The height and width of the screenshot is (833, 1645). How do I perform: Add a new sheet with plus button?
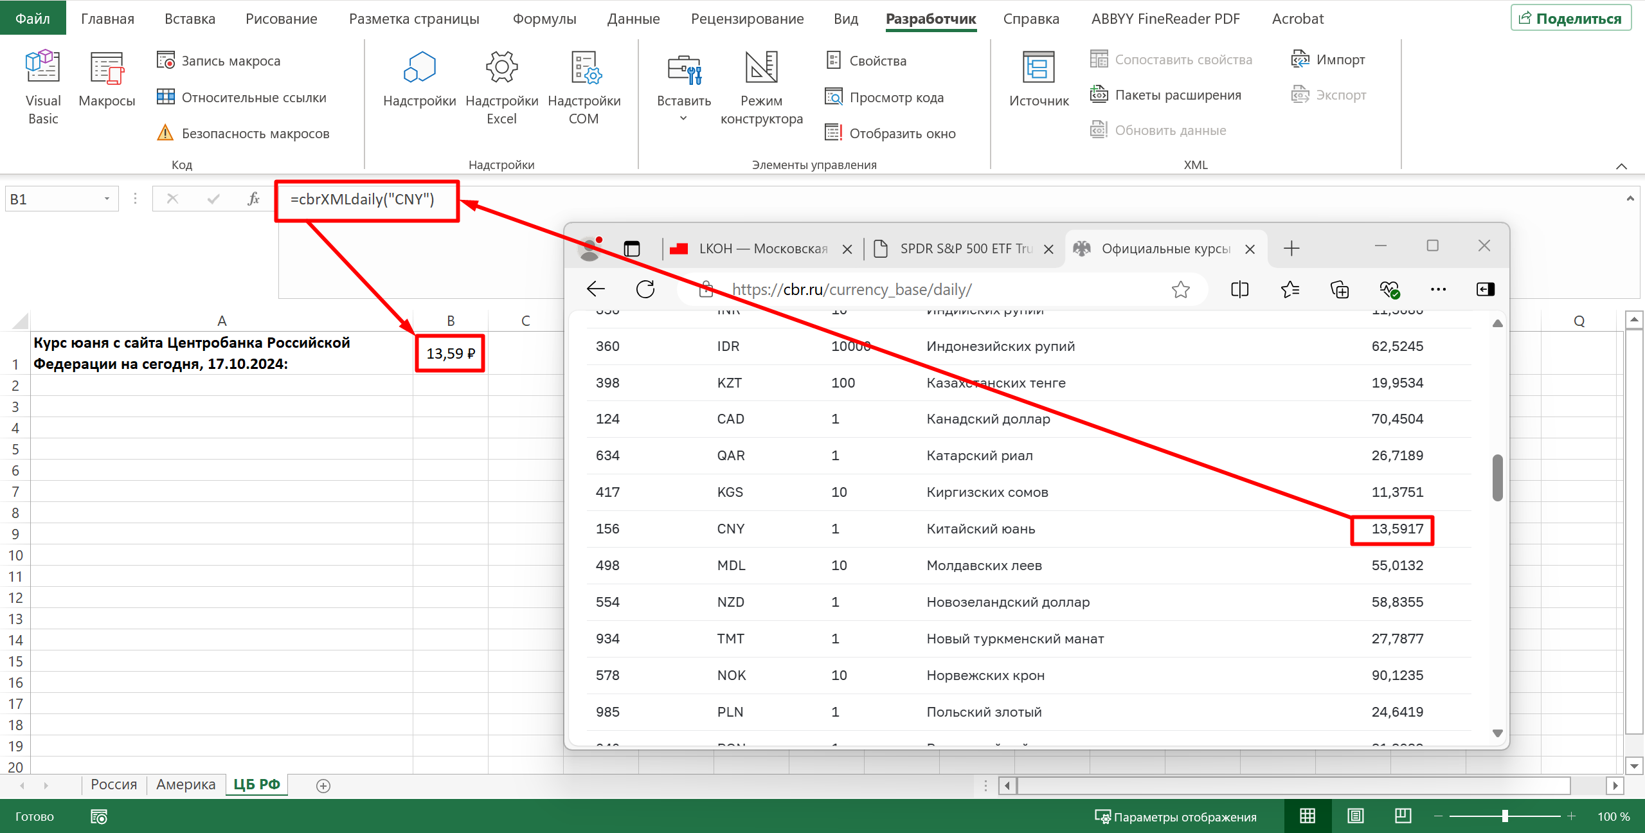pyautogui.click(x=323, y=785)
